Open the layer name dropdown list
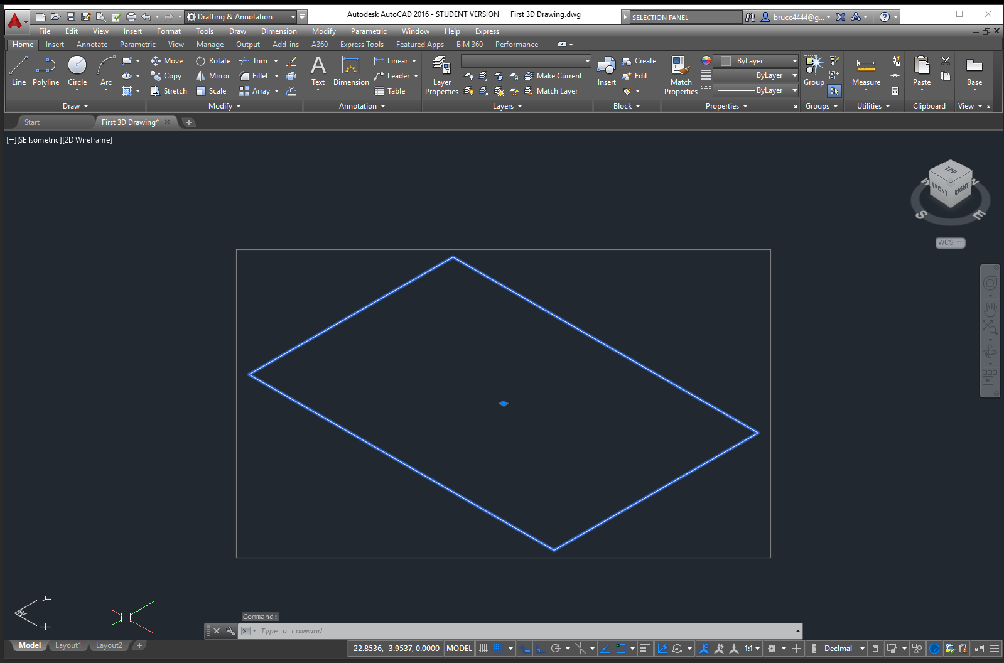 526,61
